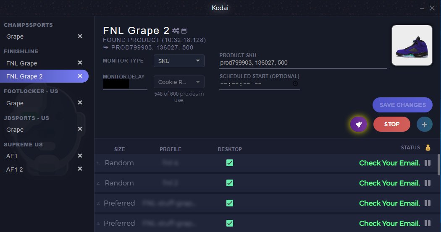Click the purple sneaker product thumbnail
Screen dimensions: 441x232
(x=412, y=45)
